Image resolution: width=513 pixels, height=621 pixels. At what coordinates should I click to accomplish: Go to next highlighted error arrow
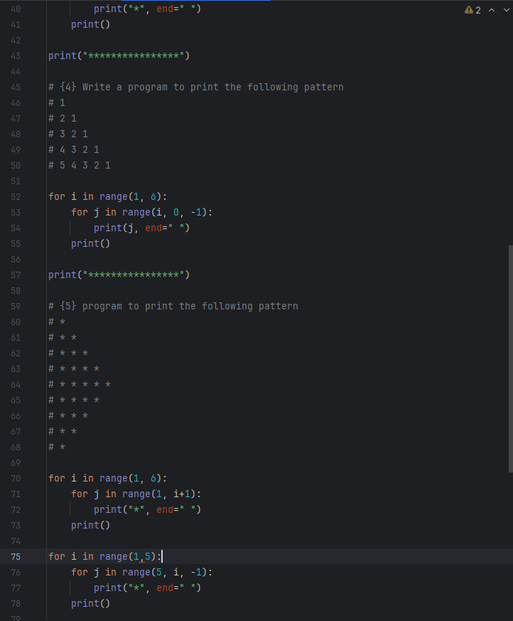tap(507, 10)
